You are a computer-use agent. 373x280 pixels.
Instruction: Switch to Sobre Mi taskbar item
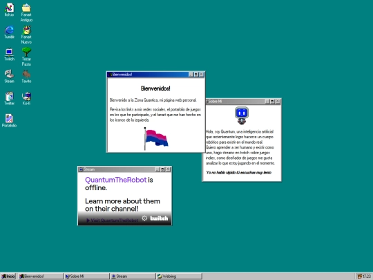(x=87, y=276)
